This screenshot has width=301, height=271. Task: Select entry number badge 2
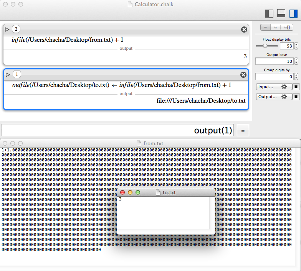click(16, 29)
